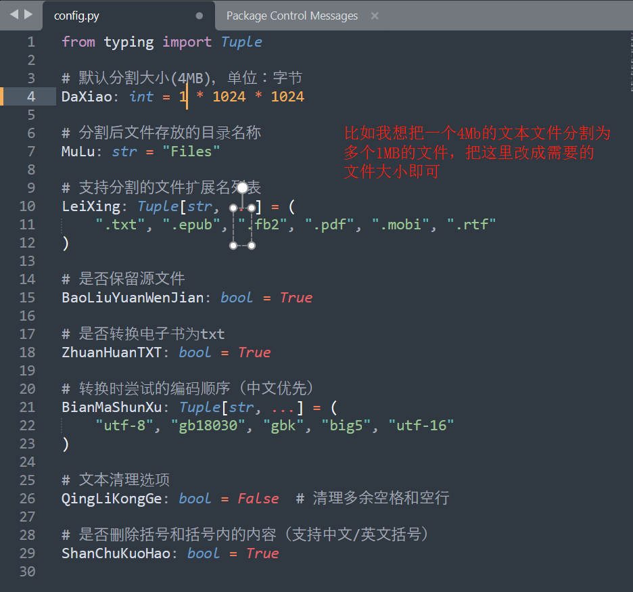This screenshot has width=633, height=592.
Task: Click the comment '文本清理选项'
Action: pyautogui.click(x=124, y=480)
